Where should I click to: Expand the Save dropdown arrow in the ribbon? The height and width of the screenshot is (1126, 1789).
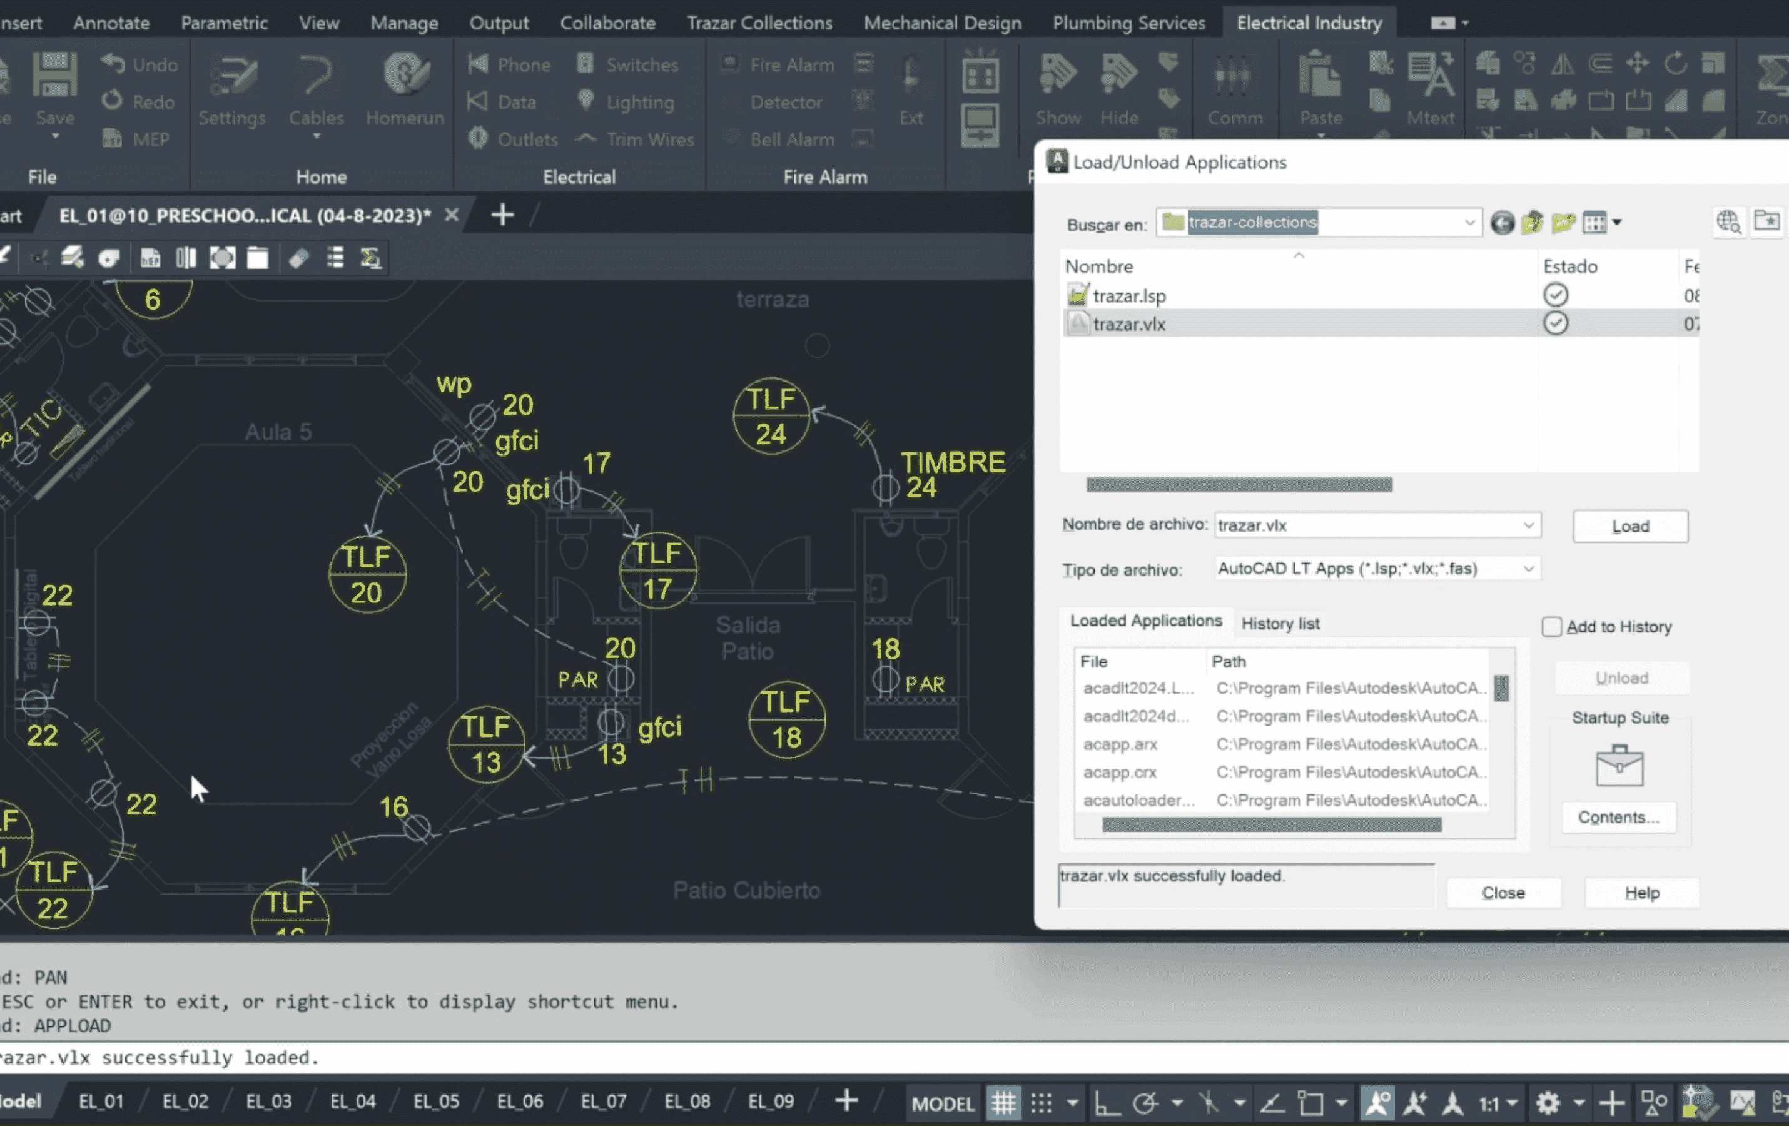55,136
